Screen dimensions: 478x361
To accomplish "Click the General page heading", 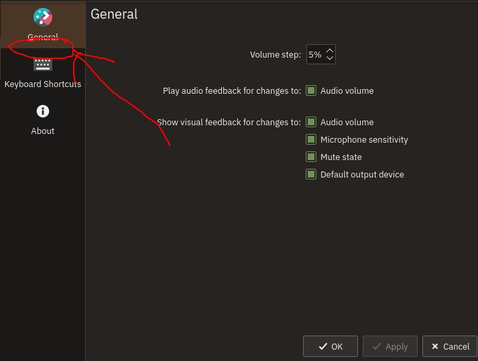I will tap(114, 14).
